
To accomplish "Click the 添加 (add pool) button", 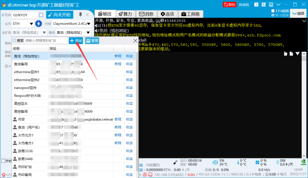I will (76, 40).
